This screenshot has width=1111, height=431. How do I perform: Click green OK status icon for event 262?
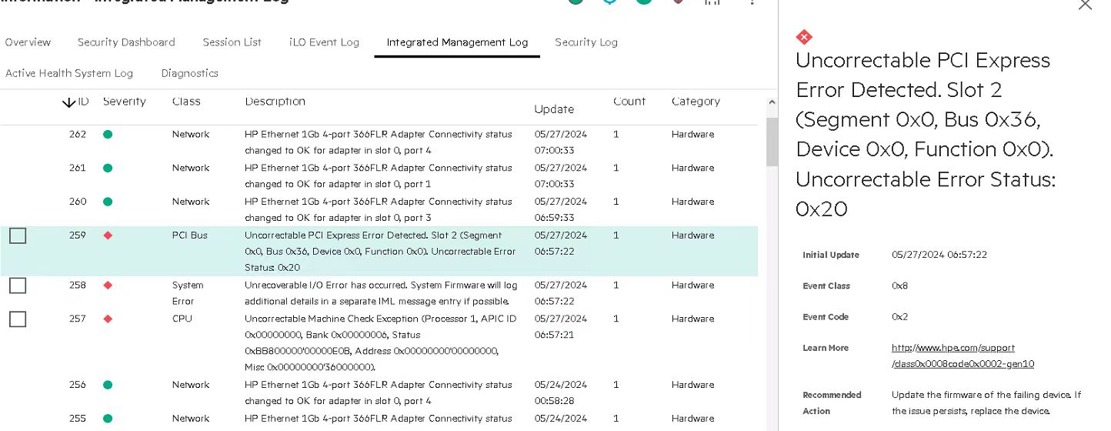108,135
